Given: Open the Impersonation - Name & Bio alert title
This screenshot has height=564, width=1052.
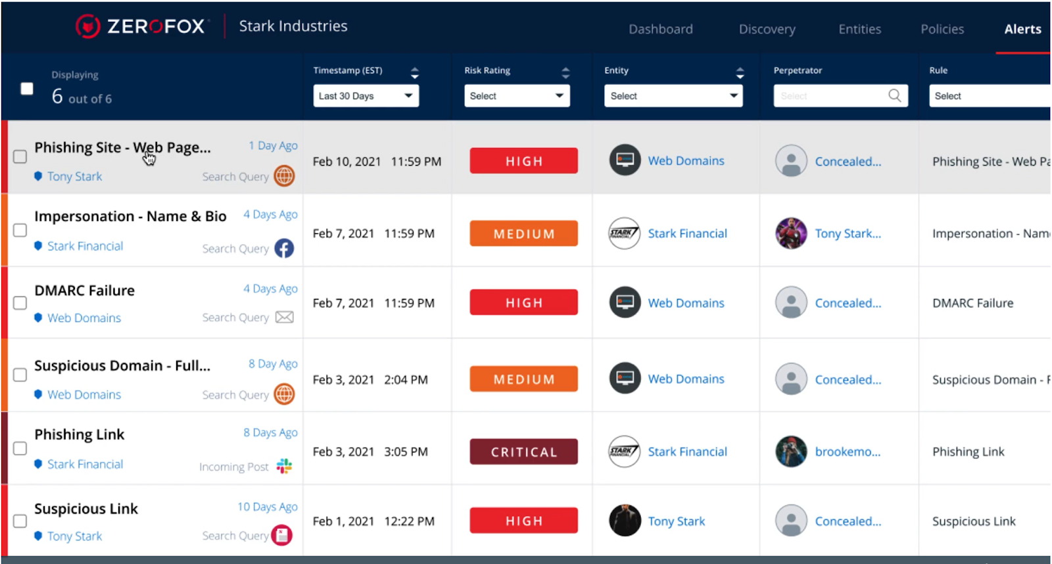Looking at the screenshot, I should pos(130,216).
